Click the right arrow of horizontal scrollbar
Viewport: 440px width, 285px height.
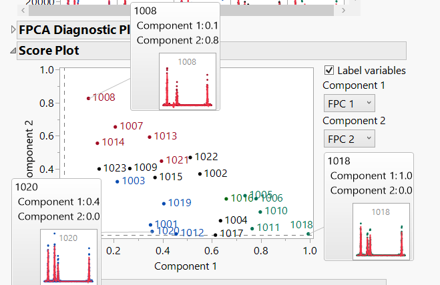coord(341,11)
